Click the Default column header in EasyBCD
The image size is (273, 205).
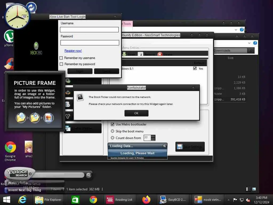(x=199, y=63)
